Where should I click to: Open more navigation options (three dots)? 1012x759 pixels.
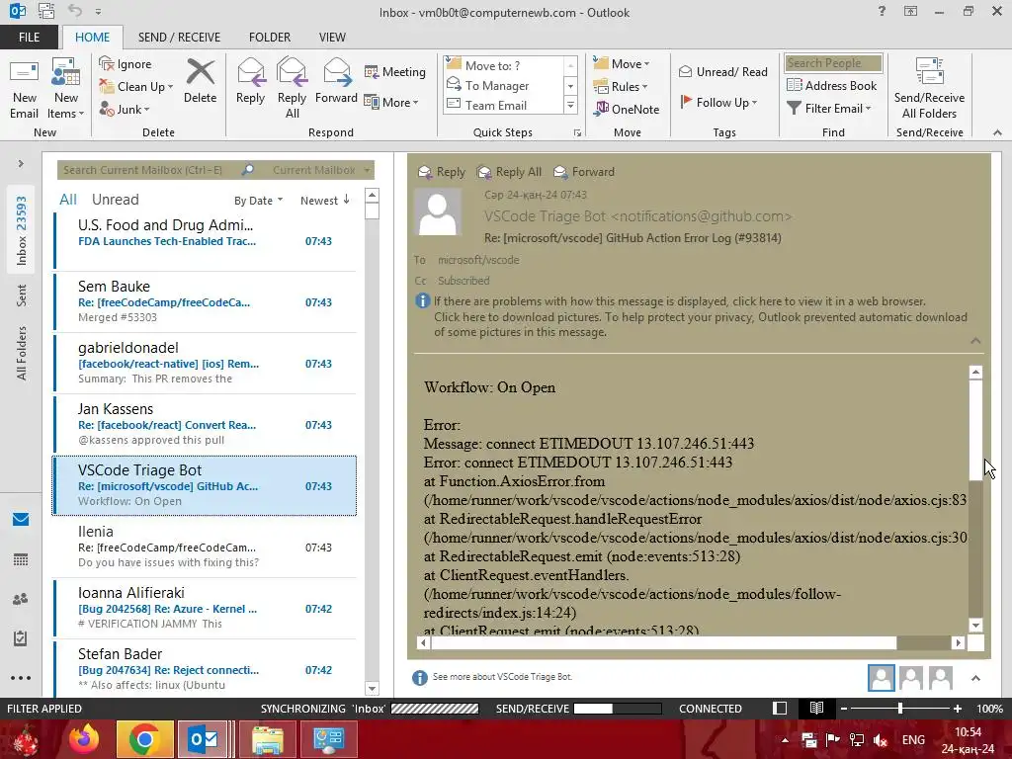tap(21, 678)
